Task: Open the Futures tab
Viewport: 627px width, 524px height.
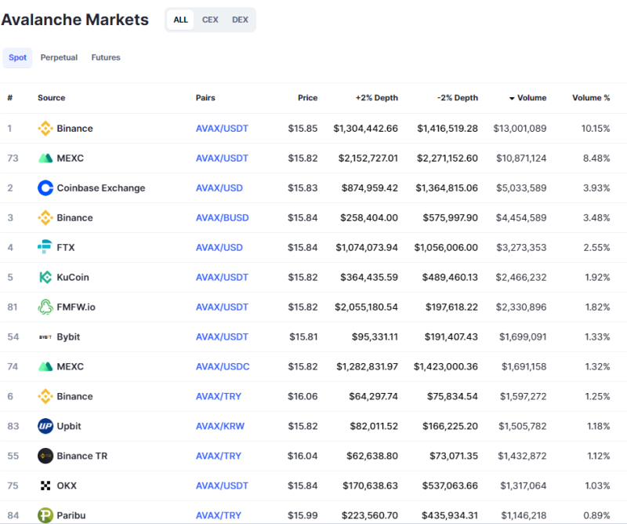Action: 106,57
